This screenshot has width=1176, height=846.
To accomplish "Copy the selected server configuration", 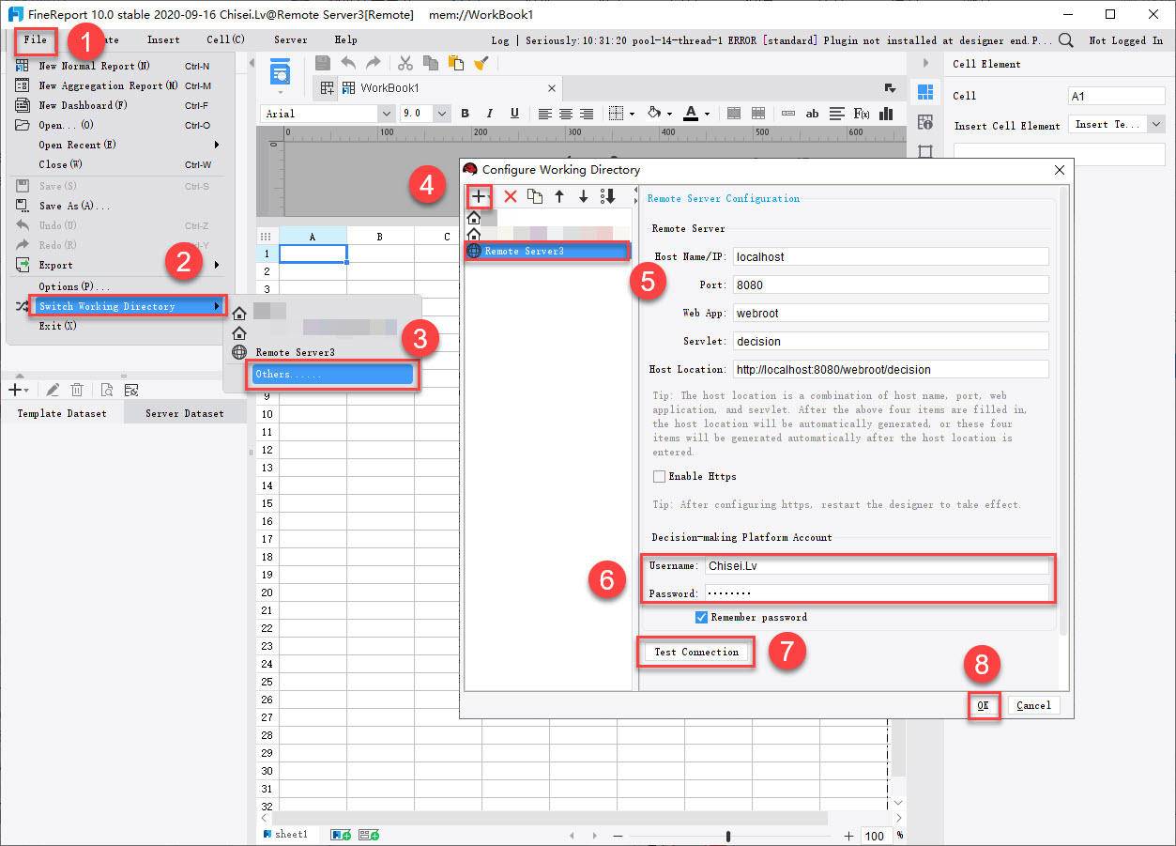I will point(535,196).
